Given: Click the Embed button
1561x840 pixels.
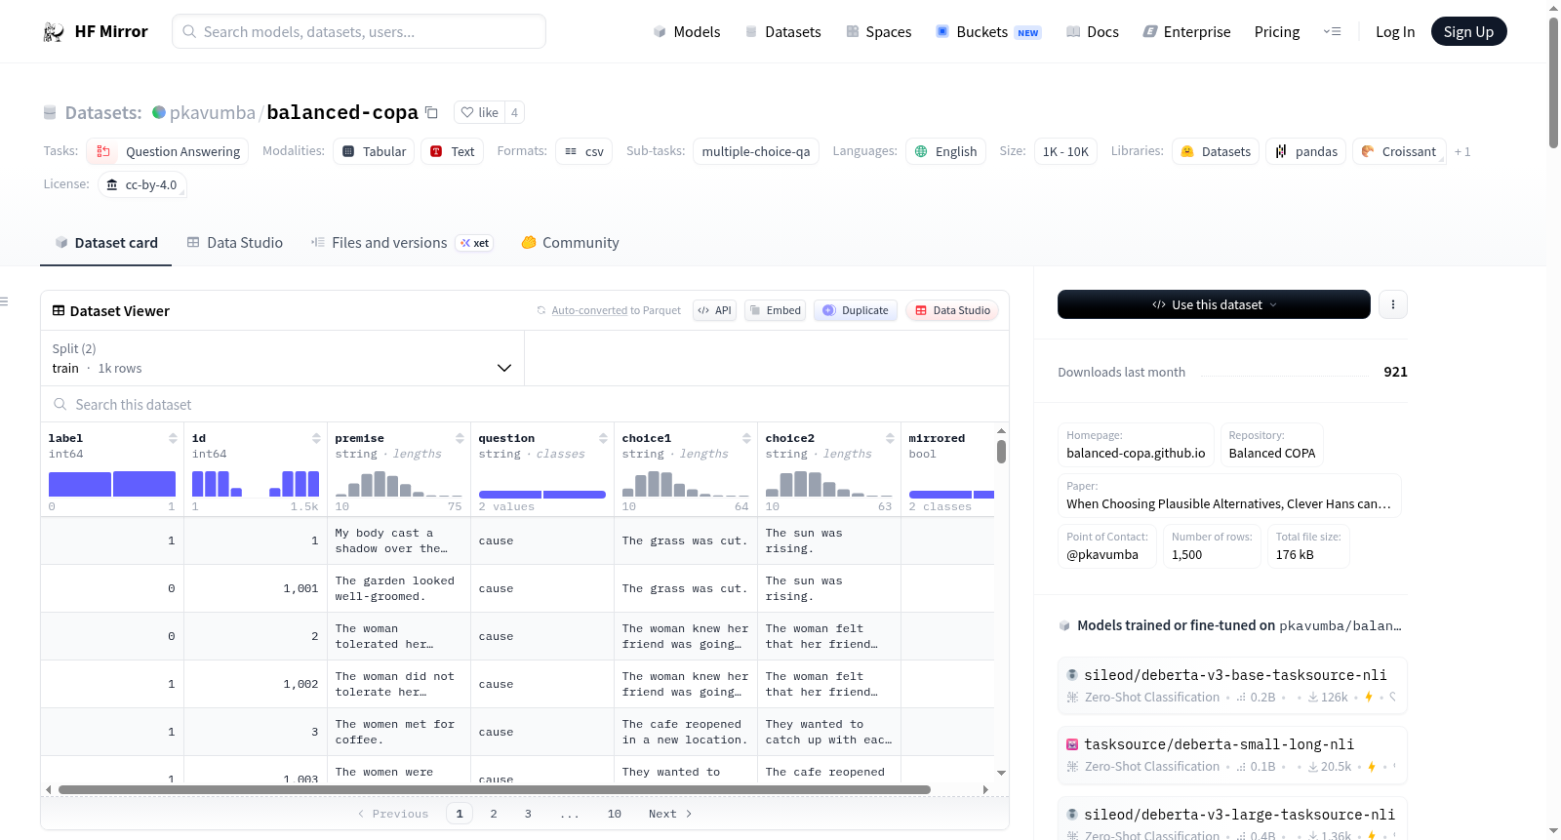Looking at the screenshot, I should click(775, 310).
